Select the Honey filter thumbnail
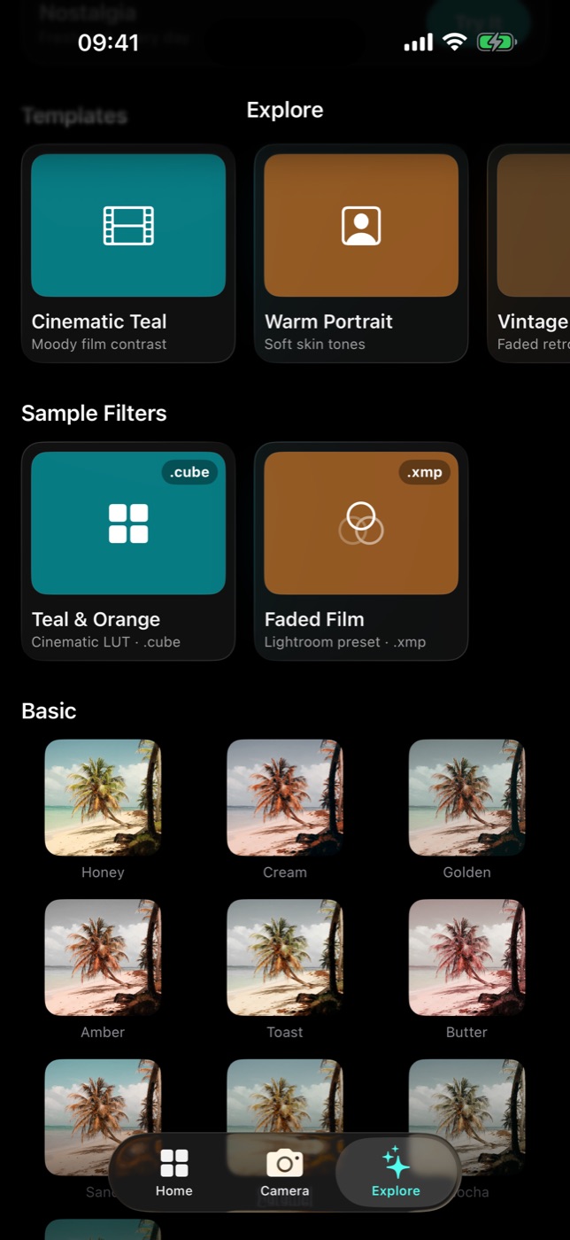 click(103, 798)
